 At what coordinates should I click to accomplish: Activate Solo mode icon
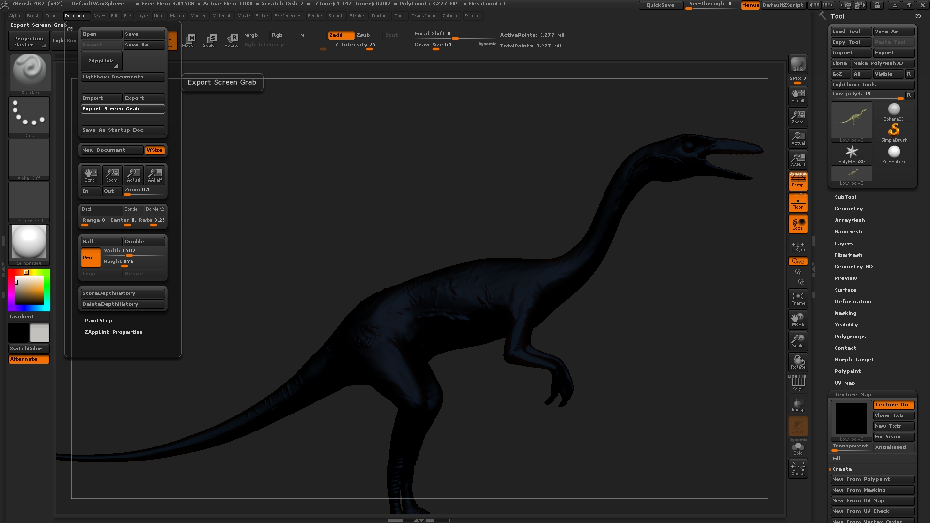click(798, 448)
